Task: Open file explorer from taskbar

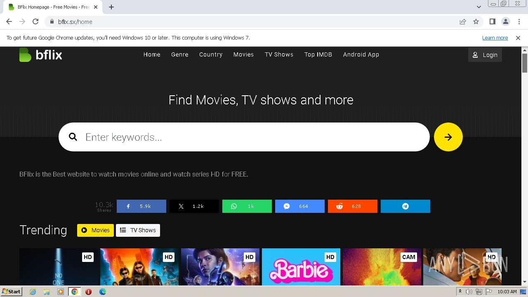Action: [x=47, y=292]
